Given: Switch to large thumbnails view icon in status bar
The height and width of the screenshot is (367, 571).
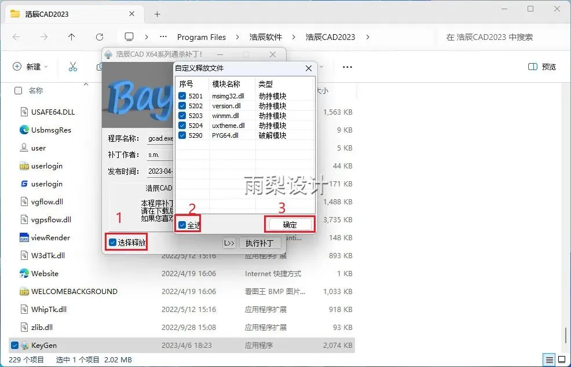Looking at the screenshot, I should coord(562,359).
